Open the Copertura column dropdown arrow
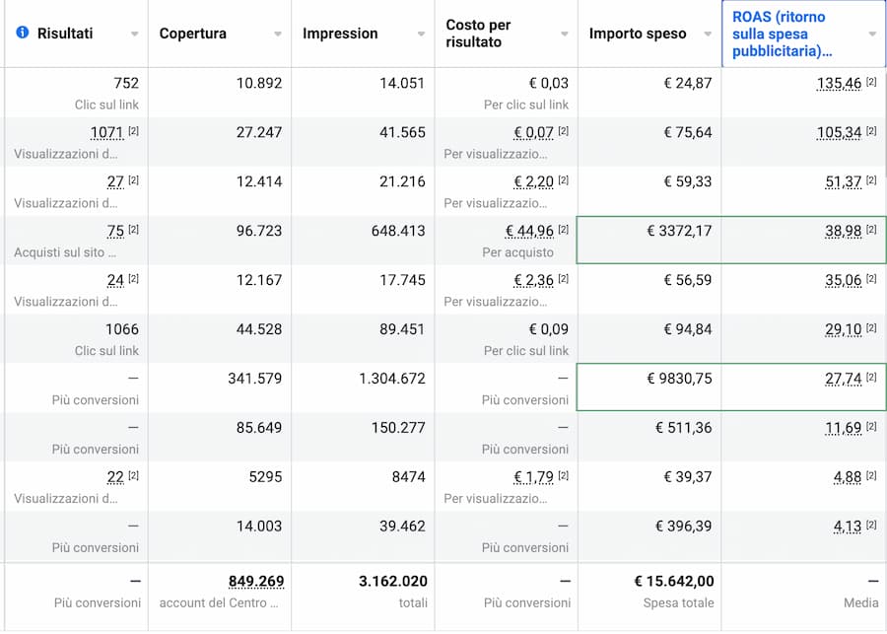This screenshot has width=887, height=634. 278,34
